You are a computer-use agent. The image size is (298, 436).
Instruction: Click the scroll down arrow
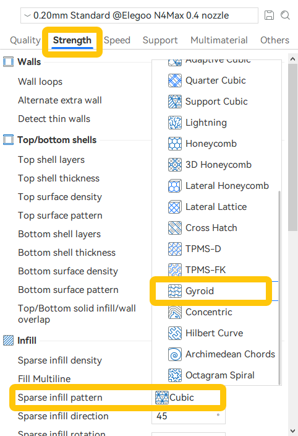[x=292, y=431]
